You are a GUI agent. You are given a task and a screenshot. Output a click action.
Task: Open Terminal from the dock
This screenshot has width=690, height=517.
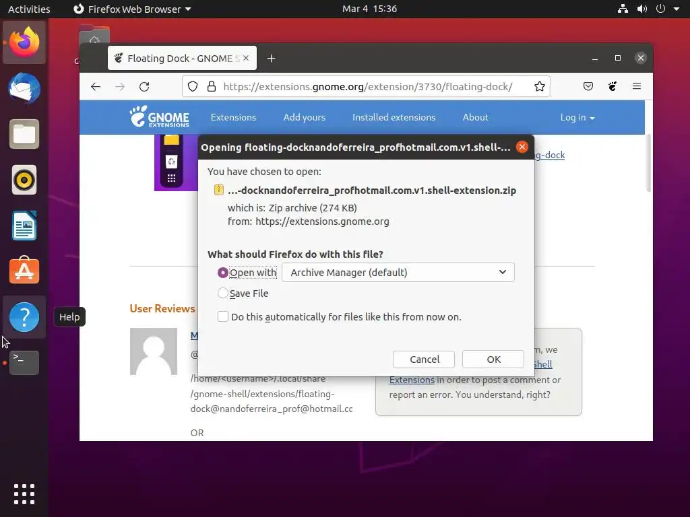(x=24, y=363)
